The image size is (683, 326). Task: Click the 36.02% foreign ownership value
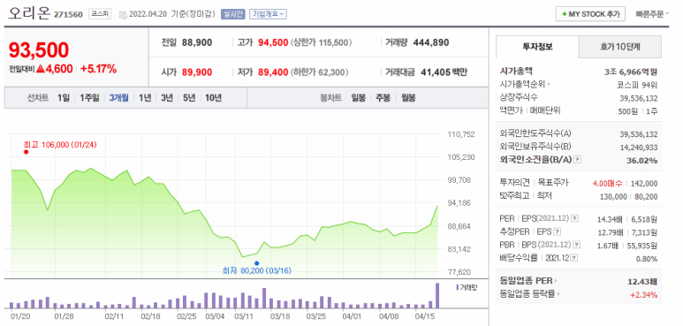coord(642,161)
